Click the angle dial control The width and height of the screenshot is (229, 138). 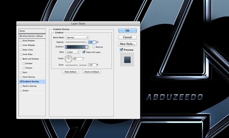point(69,59)
